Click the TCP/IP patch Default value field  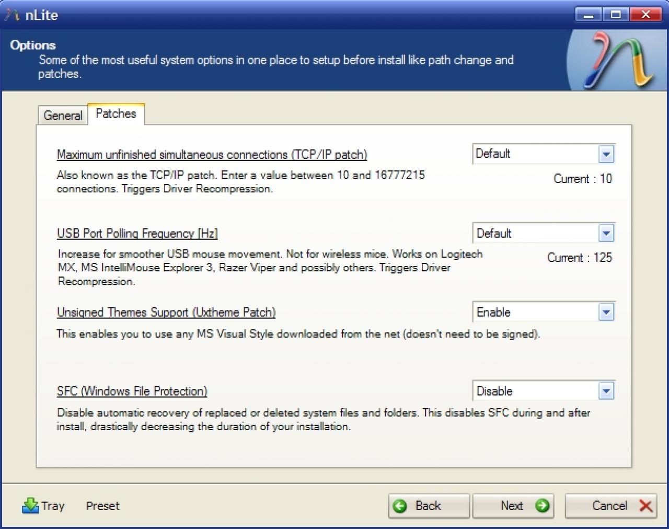coord(535,154)
